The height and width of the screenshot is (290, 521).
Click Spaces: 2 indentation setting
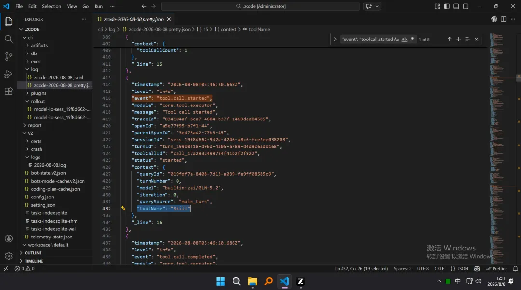point(402,269)
